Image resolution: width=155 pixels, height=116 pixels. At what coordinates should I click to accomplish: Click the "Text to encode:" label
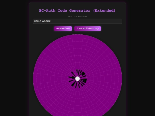77,17
